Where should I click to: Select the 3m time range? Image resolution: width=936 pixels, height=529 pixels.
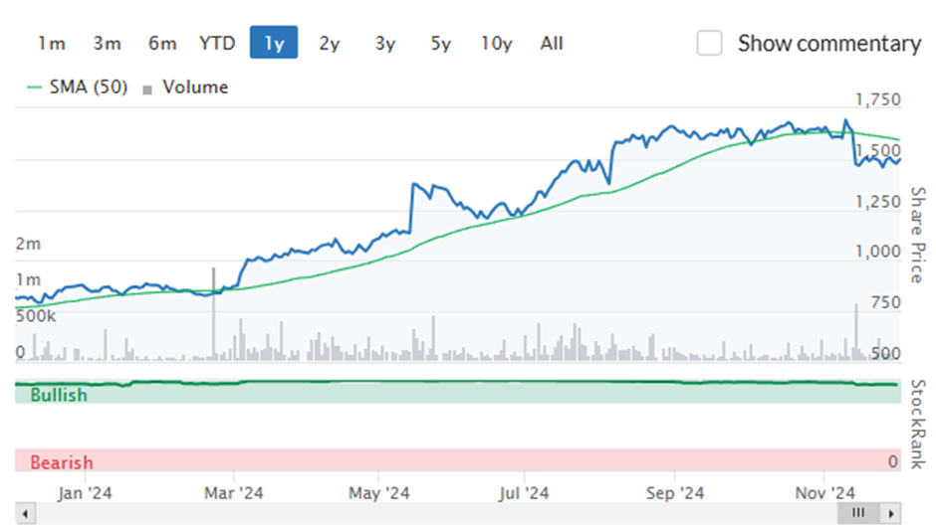click(108, 43)
